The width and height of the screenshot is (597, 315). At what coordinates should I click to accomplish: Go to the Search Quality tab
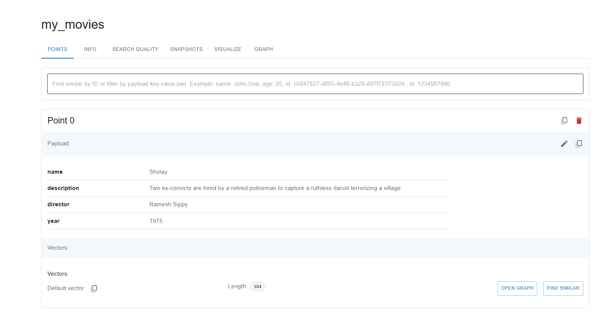point(135,49)
